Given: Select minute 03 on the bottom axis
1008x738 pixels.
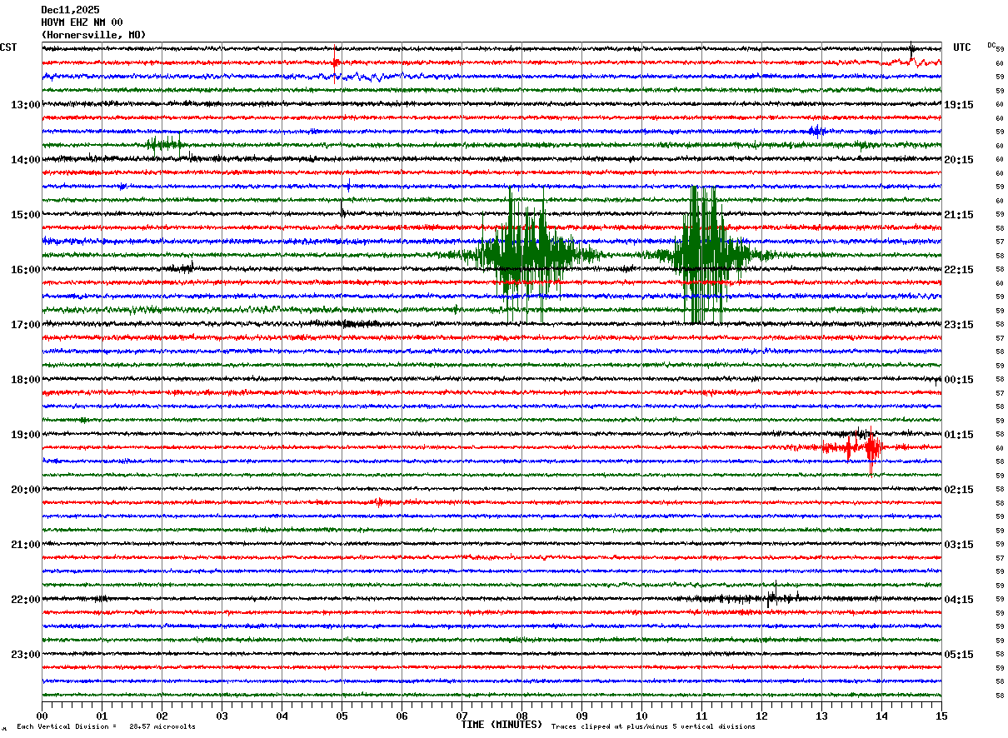Looking at the screenshot, I should [222, 716].
